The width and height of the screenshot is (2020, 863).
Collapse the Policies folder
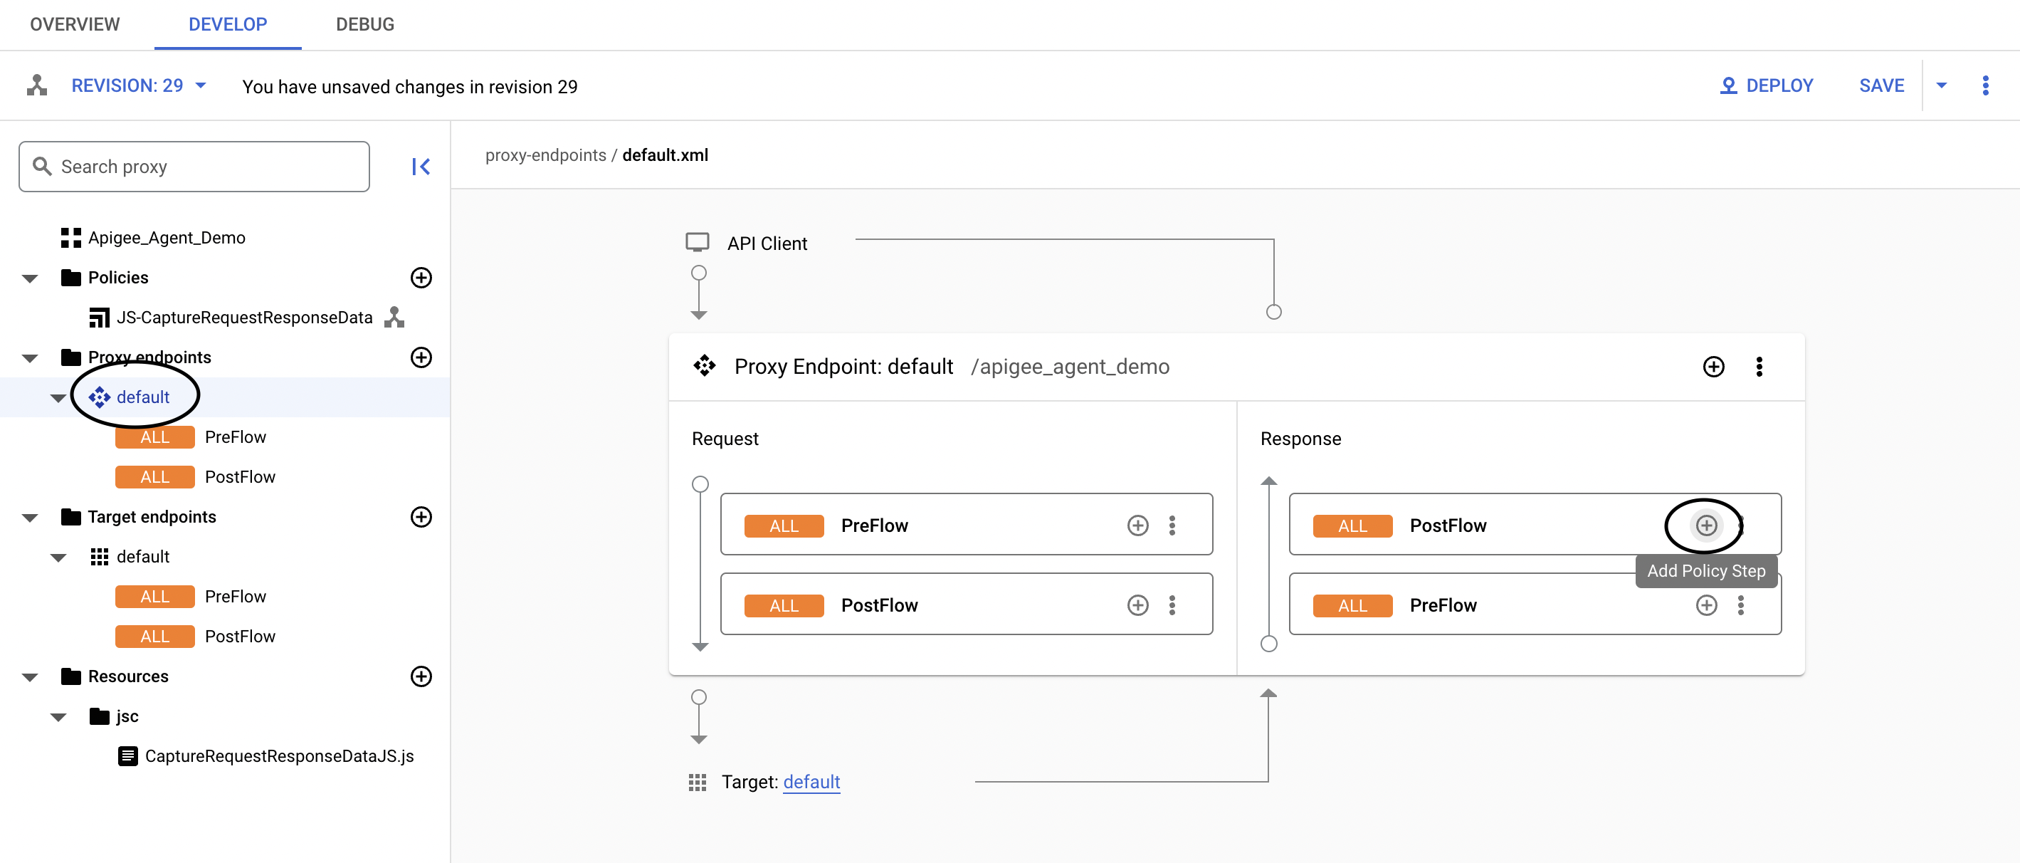pyautogui.click(x=30, y=278)
